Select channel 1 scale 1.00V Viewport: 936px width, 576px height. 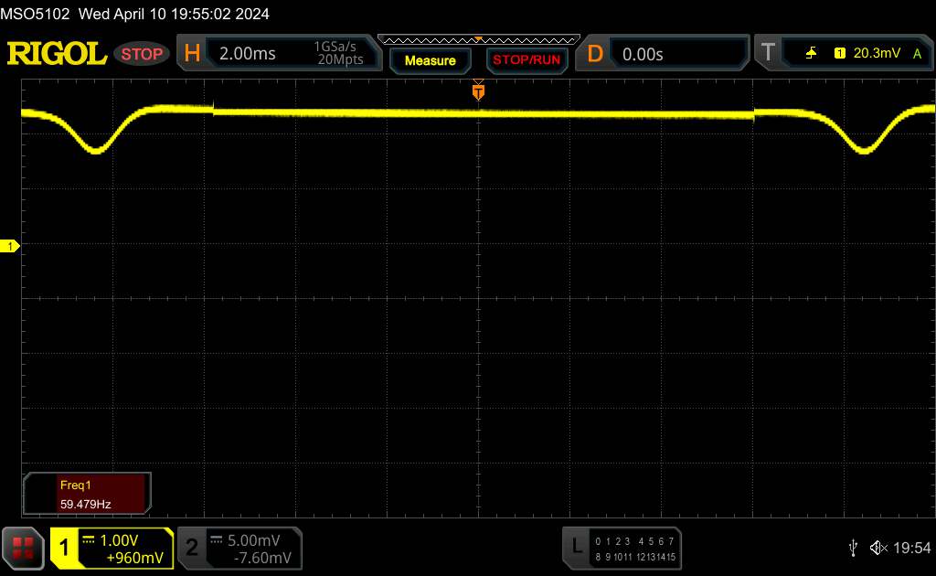click(x=119, y=540)
